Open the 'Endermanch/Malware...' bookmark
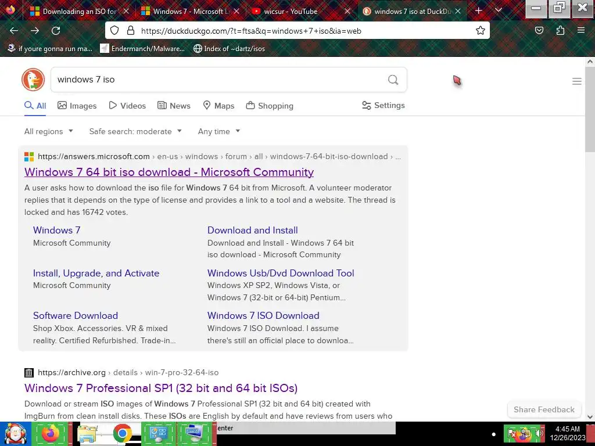Viewport: 595px width, 446px height. coord(143,49)
